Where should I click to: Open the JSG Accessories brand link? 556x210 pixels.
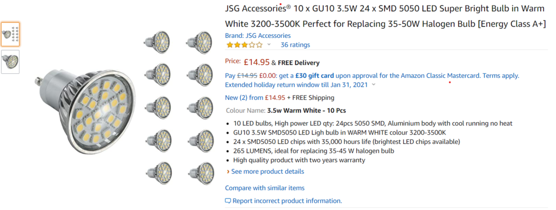(x=258, y=36)
